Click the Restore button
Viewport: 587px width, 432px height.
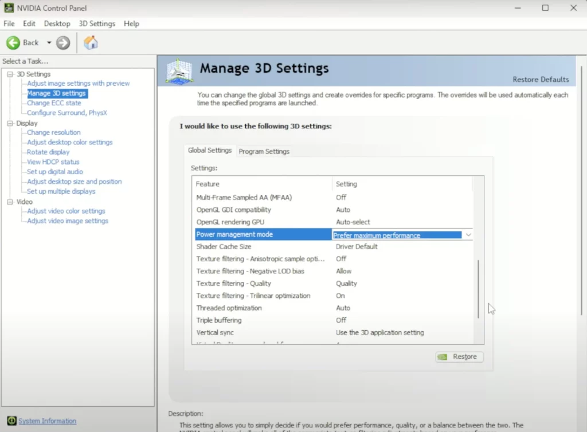[459, 357]
